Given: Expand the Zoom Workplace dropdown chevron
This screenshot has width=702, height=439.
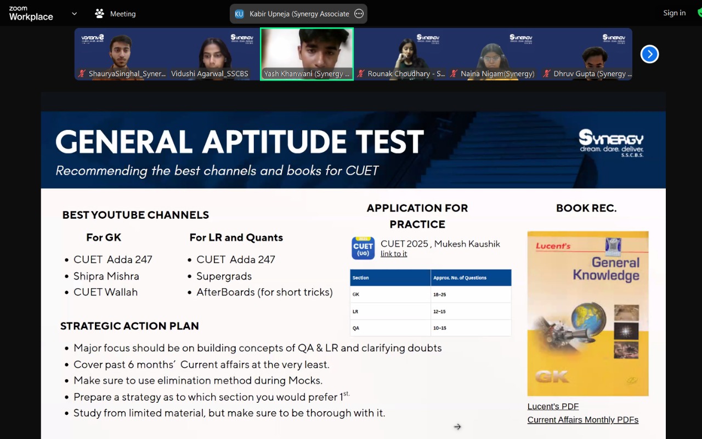Looking at the screenshot, I should [x=75, y=14].
